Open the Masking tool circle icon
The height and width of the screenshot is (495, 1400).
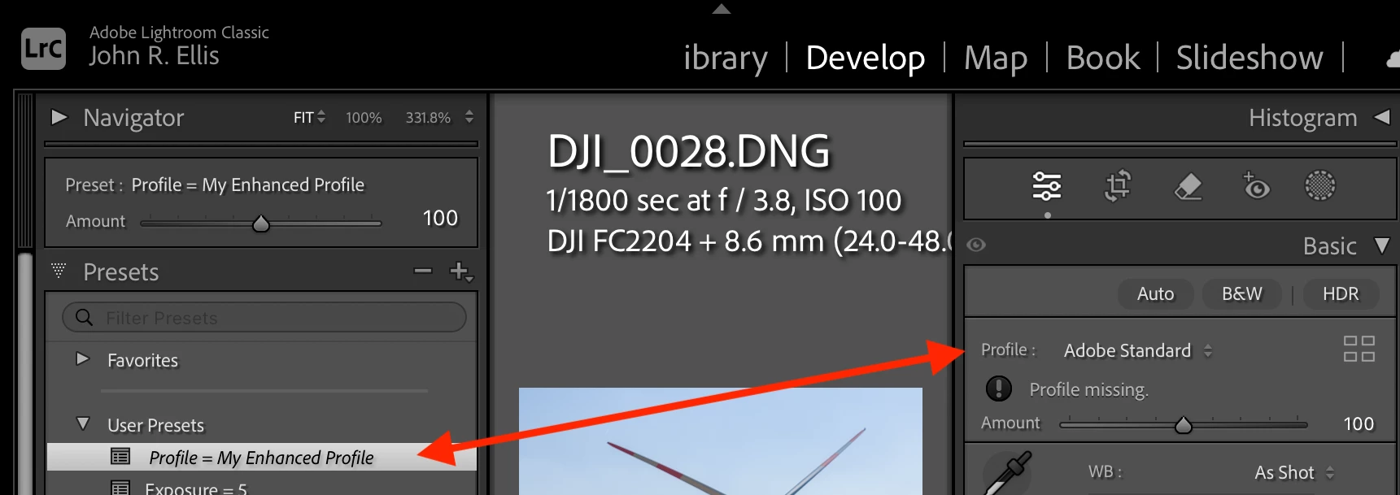(1320, 185)
